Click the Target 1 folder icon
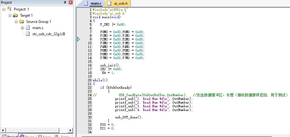290x137 pixels. pos(15,15)
